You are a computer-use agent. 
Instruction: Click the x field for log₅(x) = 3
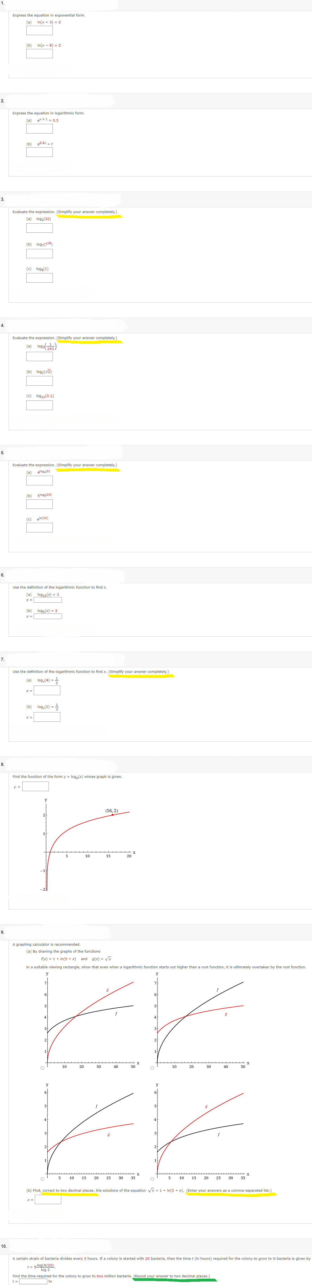(48, 616)
